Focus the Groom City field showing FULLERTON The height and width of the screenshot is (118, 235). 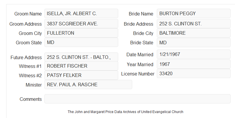point(81,33)
